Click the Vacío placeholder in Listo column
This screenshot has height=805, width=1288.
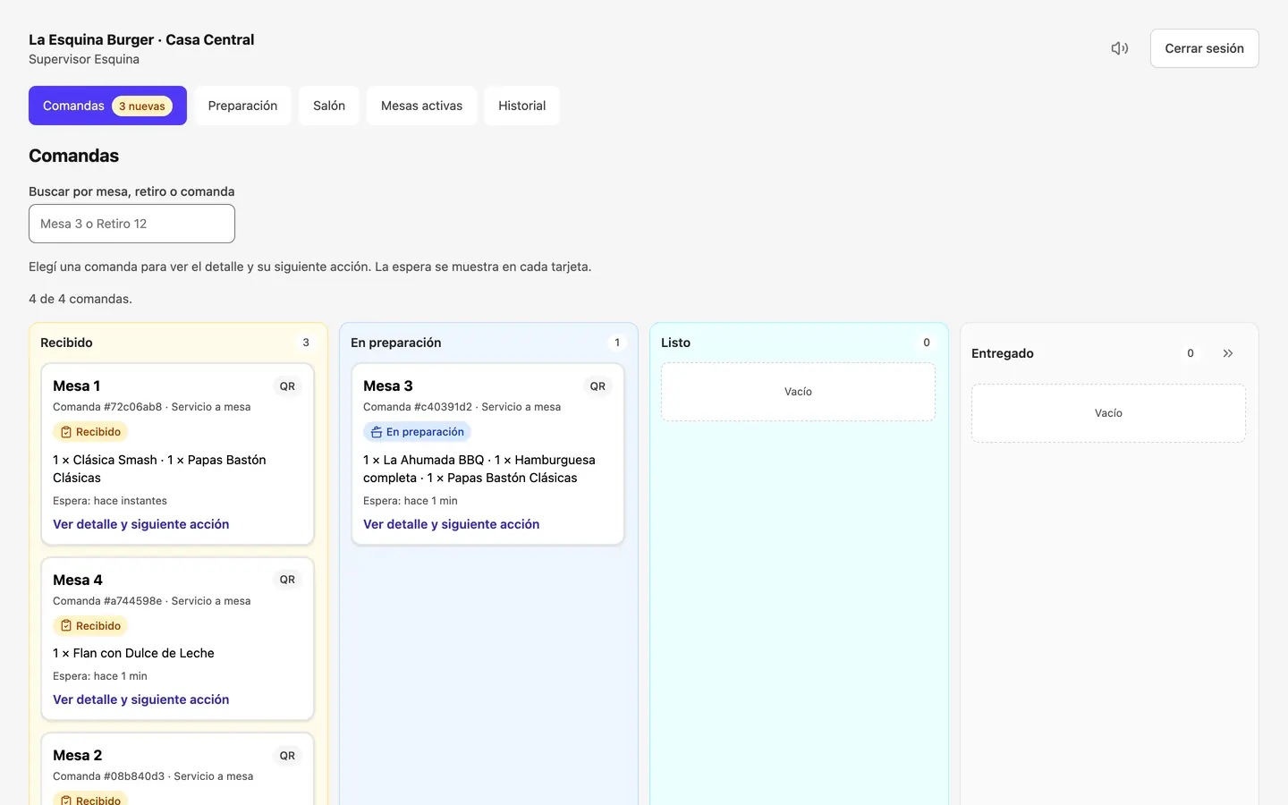(798, 392)
